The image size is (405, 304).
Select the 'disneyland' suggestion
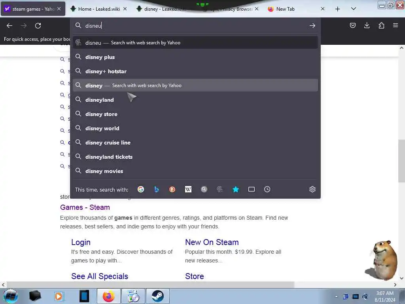195,99
